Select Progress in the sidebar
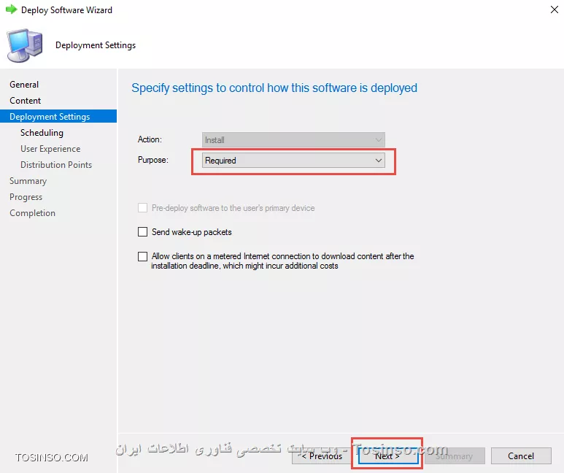Image resolution: width=564 pixels, height=473 pixels. (x=26, y=197)
